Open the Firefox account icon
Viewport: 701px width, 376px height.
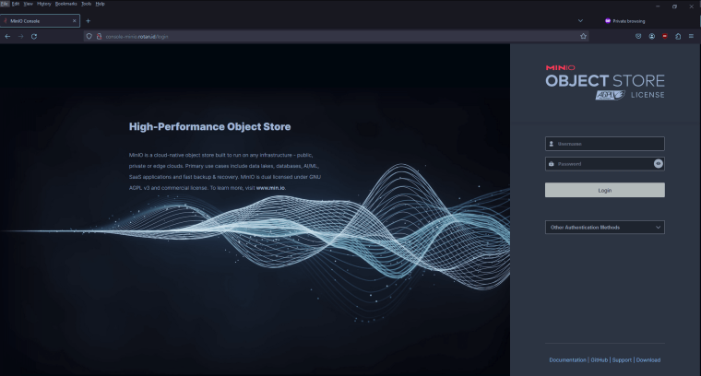[652, 37]
